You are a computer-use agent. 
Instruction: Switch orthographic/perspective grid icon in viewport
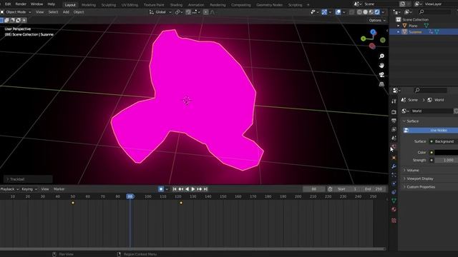pyautogui.click(x=381, y=84)
